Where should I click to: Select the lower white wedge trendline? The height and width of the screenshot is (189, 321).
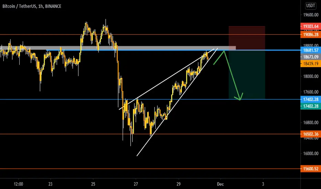[177, 102]
